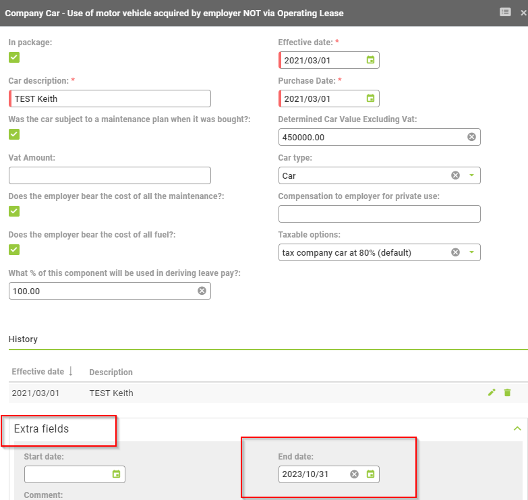528x500 pixels.
Task: Clear the Determined Car Value field
Action: 471,137
